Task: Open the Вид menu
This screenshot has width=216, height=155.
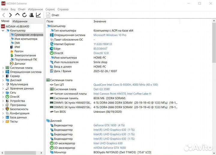Action: (x=13, y=9)
